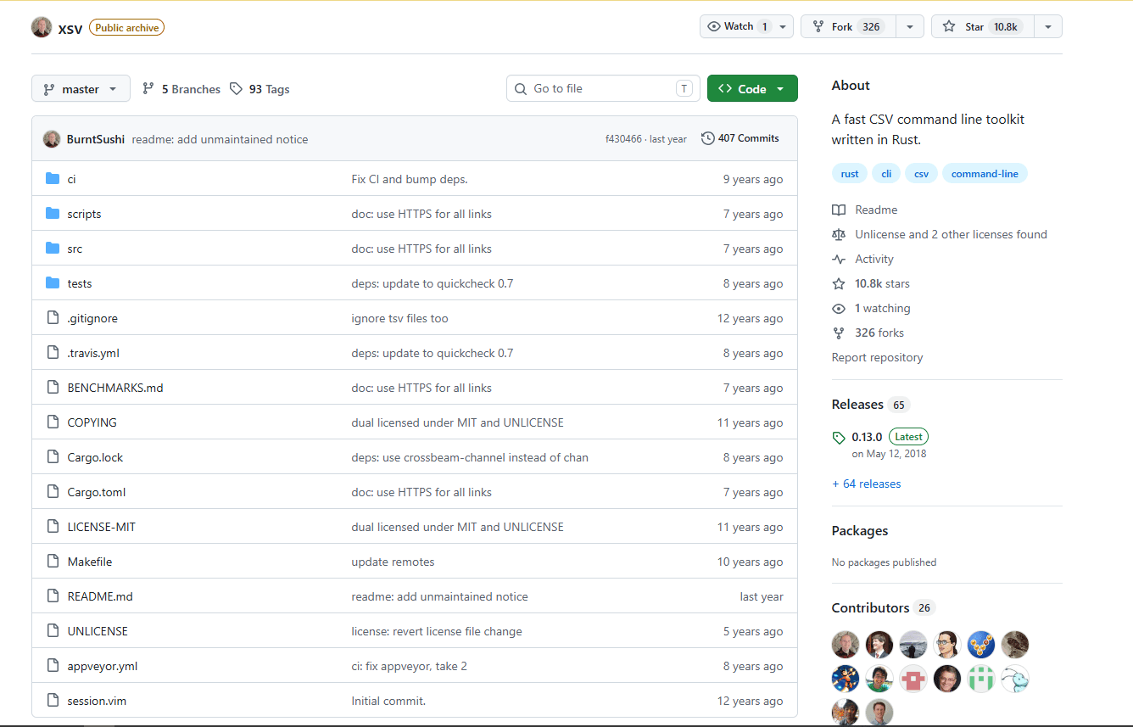This screenshot has width=1133, height=727.
Task: Click the BurntSushi commit author avatar
Action: [x=52, y=139]
